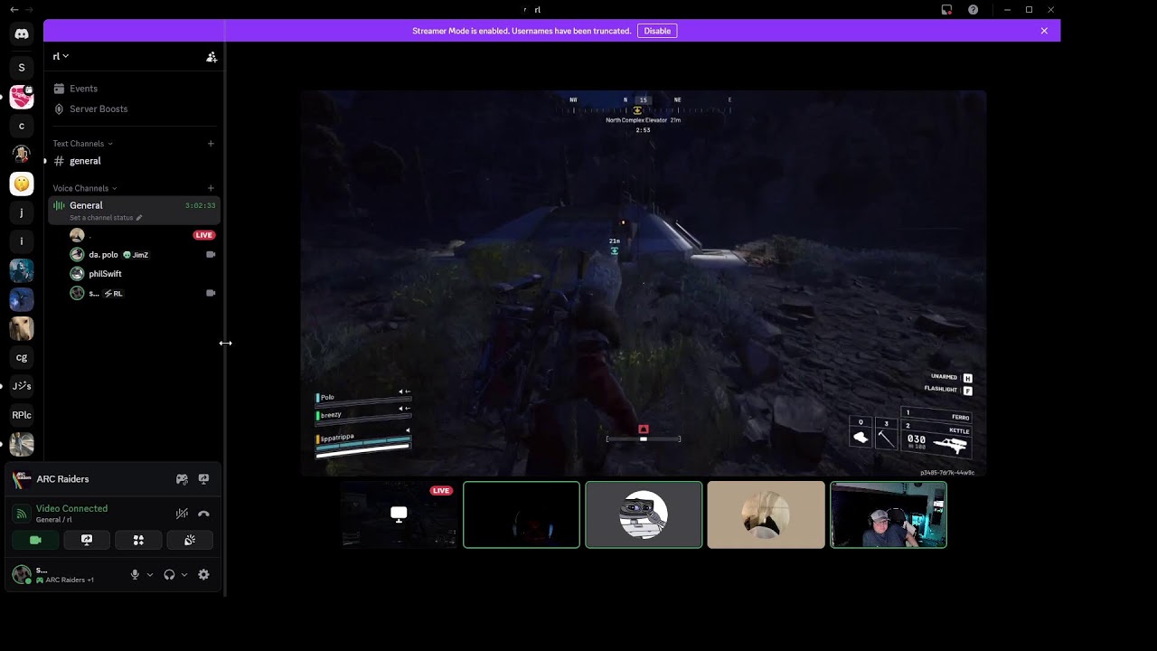
Task: Open audio output options arrow
Action: (x=184, y=574)
